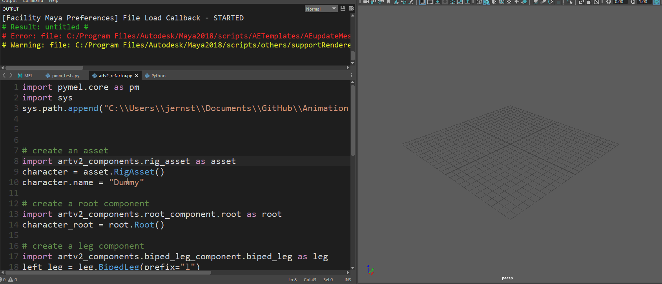
Task: Toggle Depth of Field icon
Action: (558, 2)
